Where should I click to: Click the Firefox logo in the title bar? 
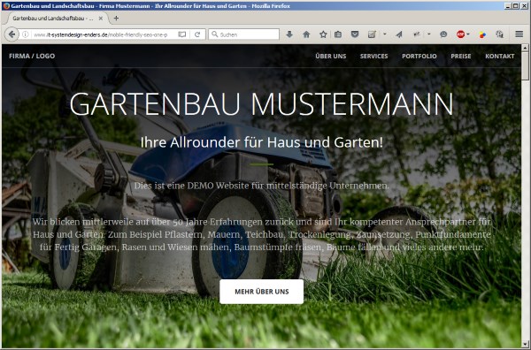pyautogui.click(x=6, y=6)
